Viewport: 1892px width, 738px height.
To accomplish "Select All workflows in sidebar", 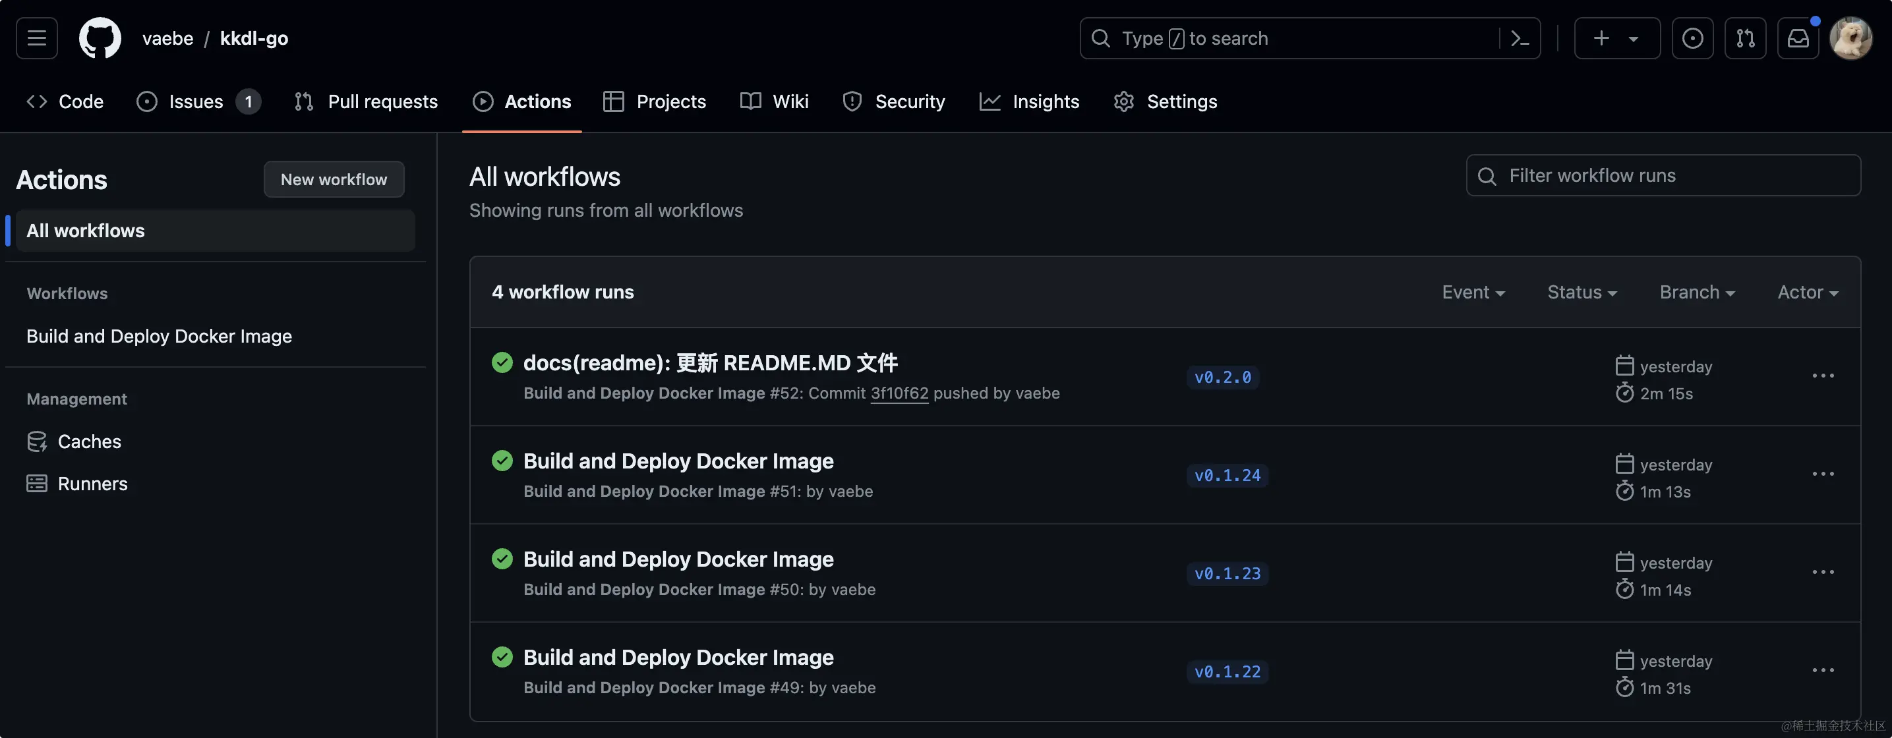I will click(x=215, y=231).
